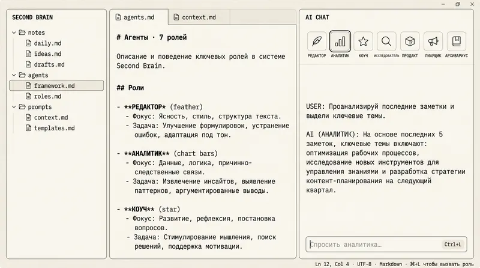Viewport: 480px width, 268px height.
Task: Click the **КОУЧ** (star) line
Action: coord(148,209)
